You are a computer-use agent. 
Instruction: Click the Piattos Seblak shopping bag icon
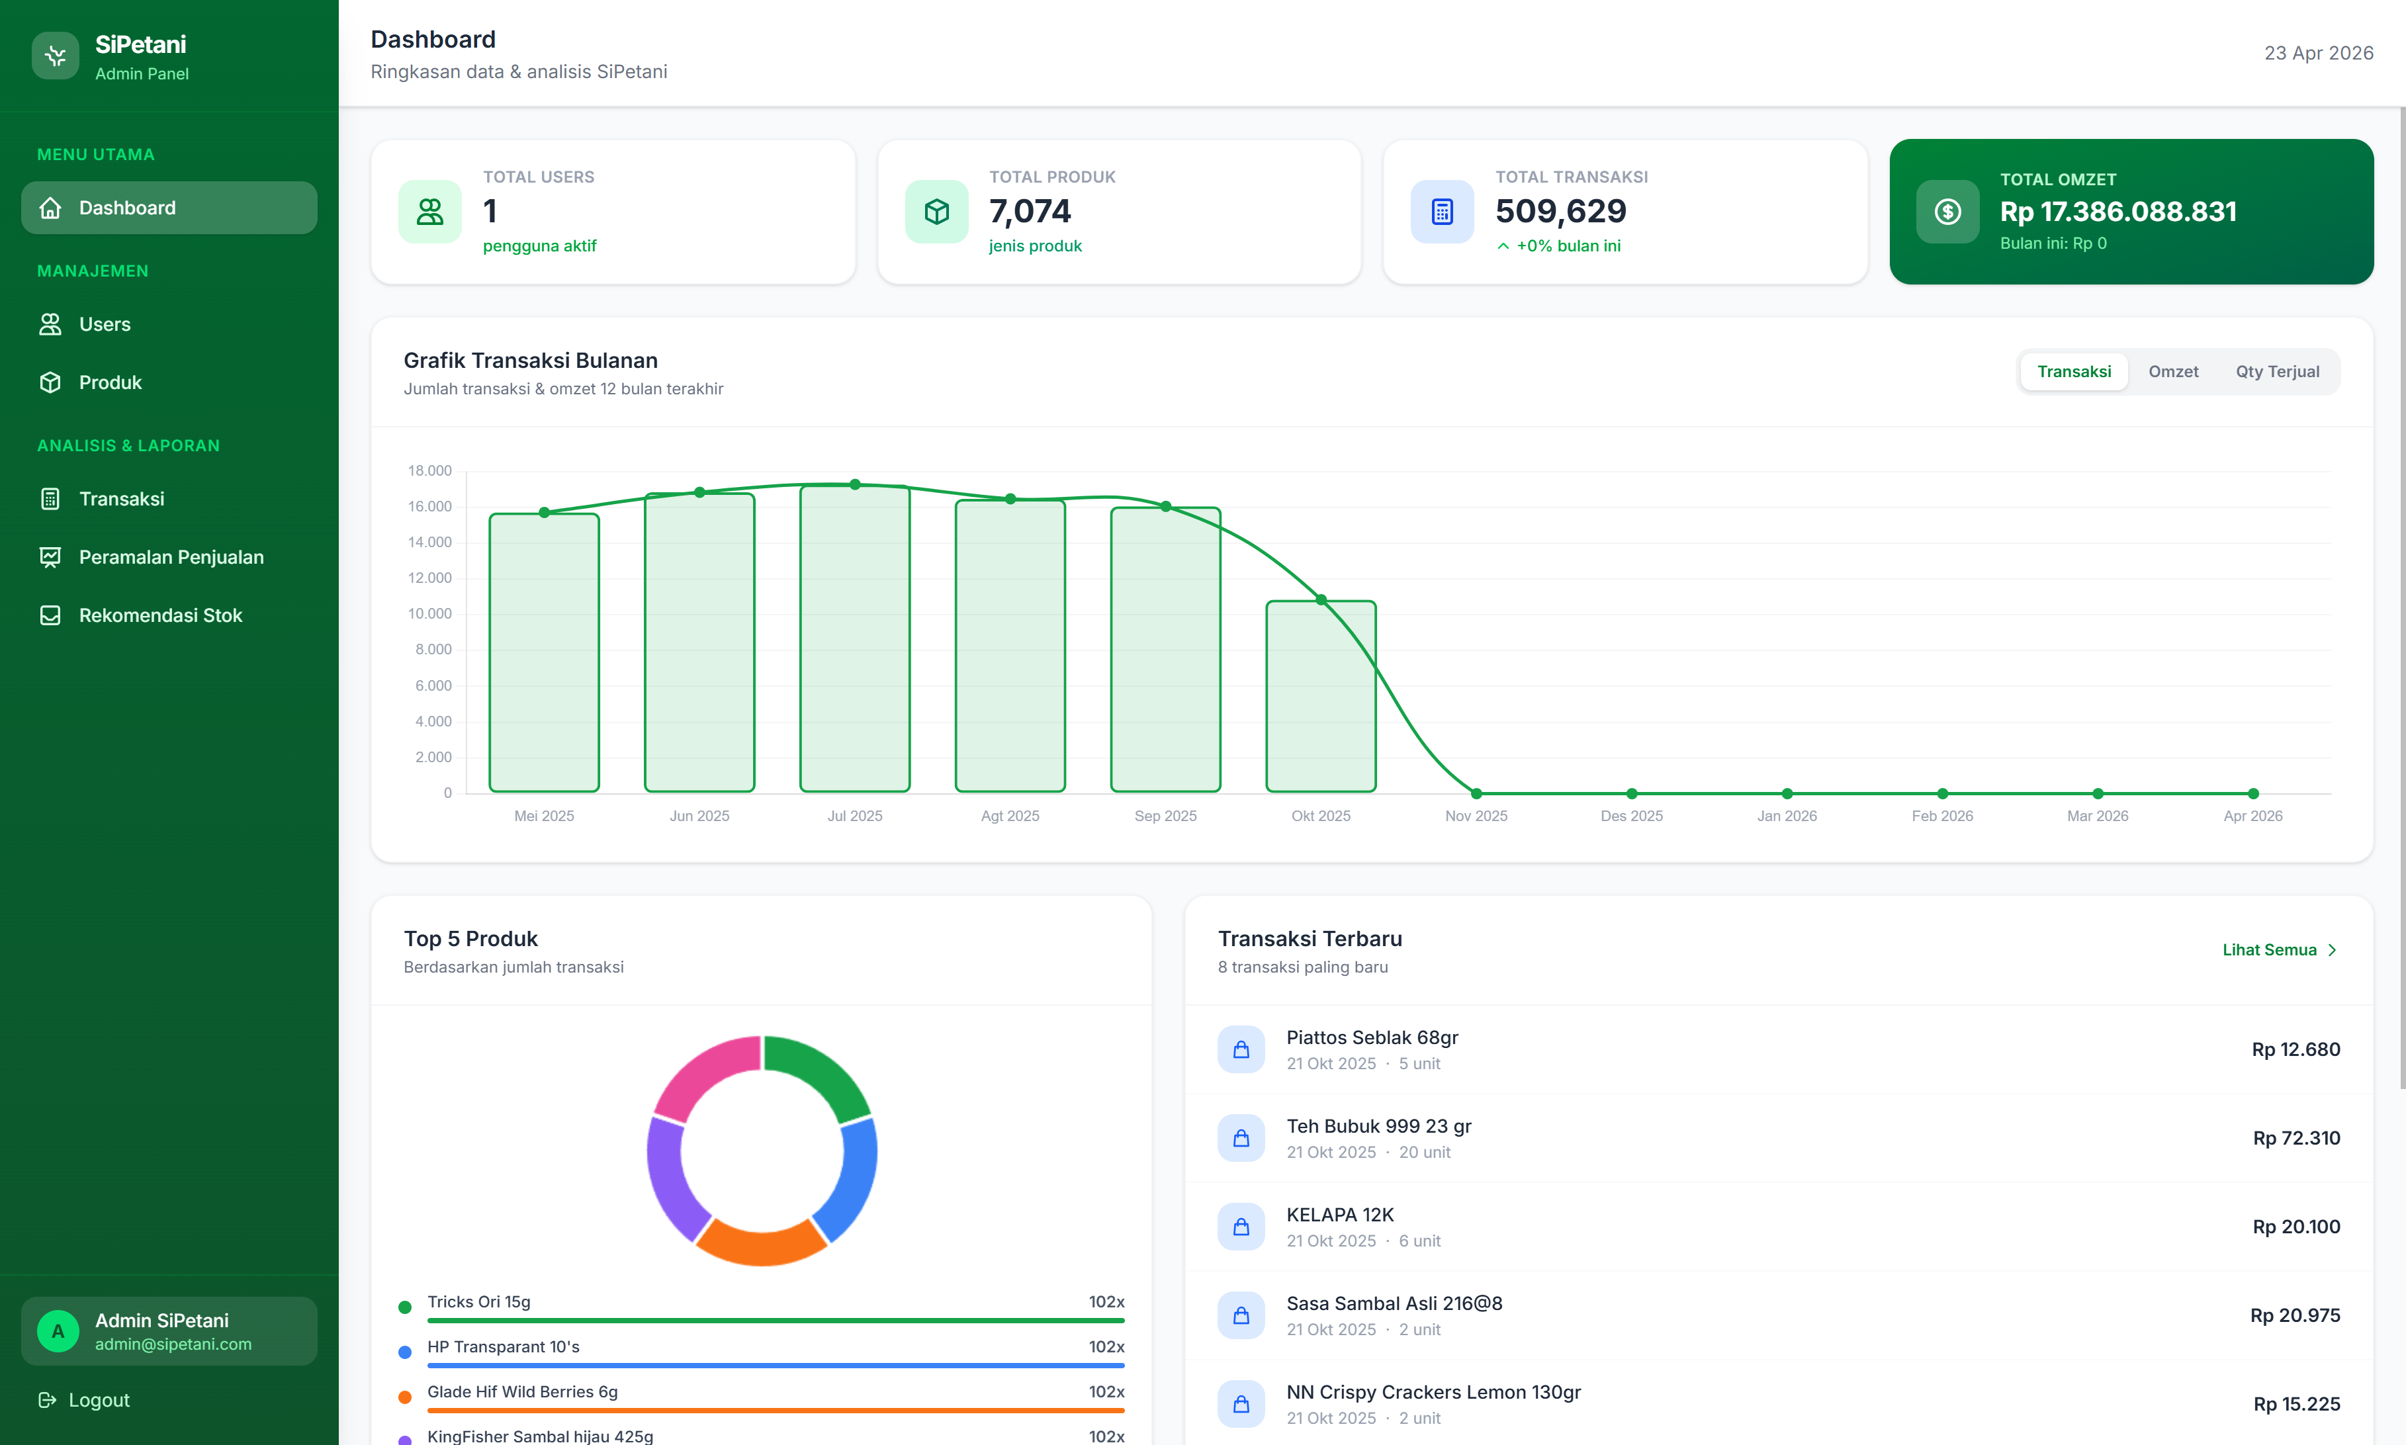click(x=1241, y=1049)
